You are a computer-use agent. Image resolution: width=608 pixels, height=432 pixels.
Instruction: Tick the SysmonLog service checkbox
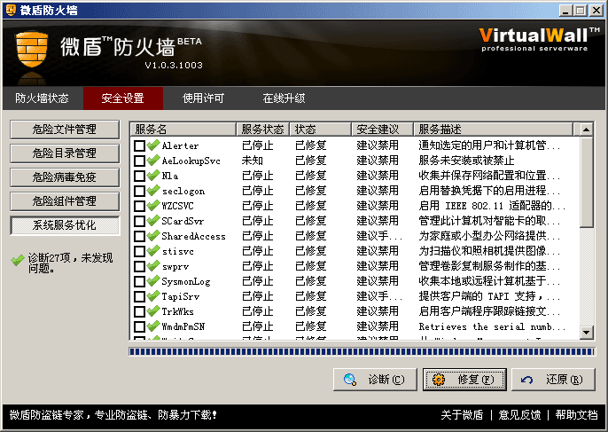point(140,281)
